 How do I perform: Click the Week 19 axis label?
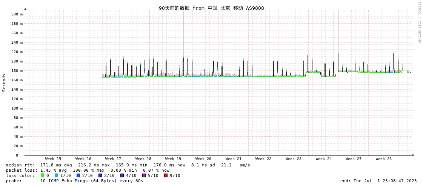(x=173, y=159)
